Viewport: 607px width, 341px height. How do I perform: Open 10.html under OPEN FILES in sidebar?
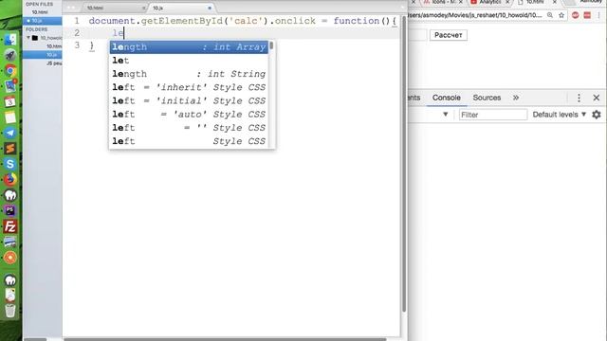(40, 12)
